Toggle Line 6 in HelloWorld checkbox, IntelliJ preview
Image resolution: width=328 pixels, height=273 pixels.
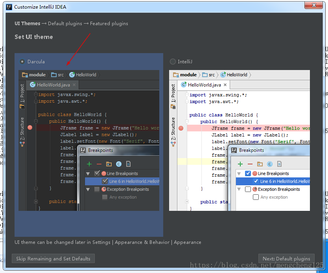pyautogui.click(x=256, y=181)
